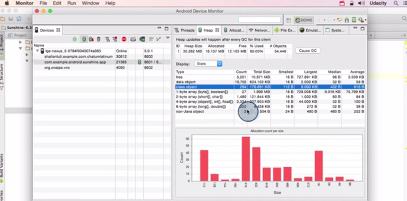Click the Cause GC button

(x=308, y=51)
